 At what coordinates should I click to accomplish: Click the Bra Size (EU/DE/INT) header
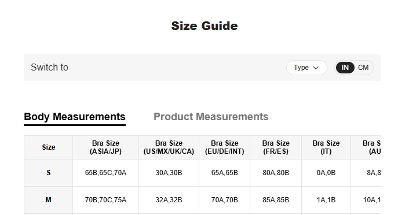coord(225,147)
